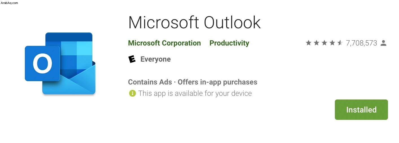This screenshot has width=399, height=143.
Task: Select the third rating star
Action: coord(324,43)
